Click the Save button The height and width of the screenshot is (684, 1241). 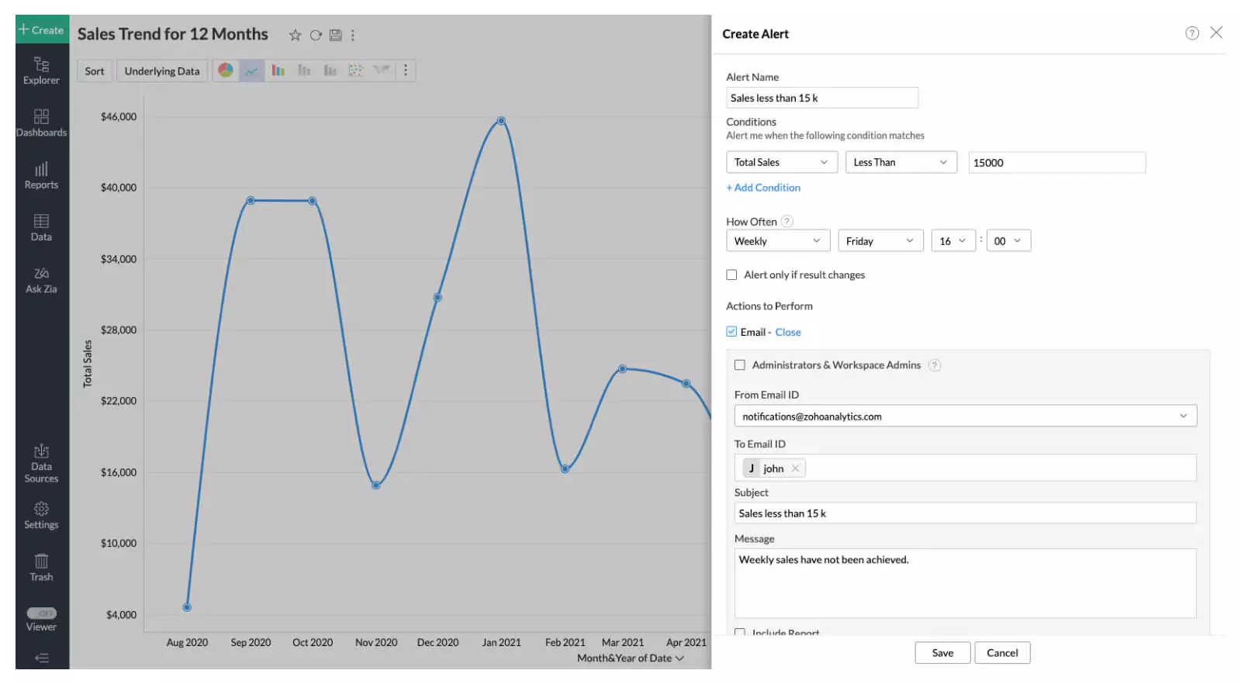tap(942, 653)
